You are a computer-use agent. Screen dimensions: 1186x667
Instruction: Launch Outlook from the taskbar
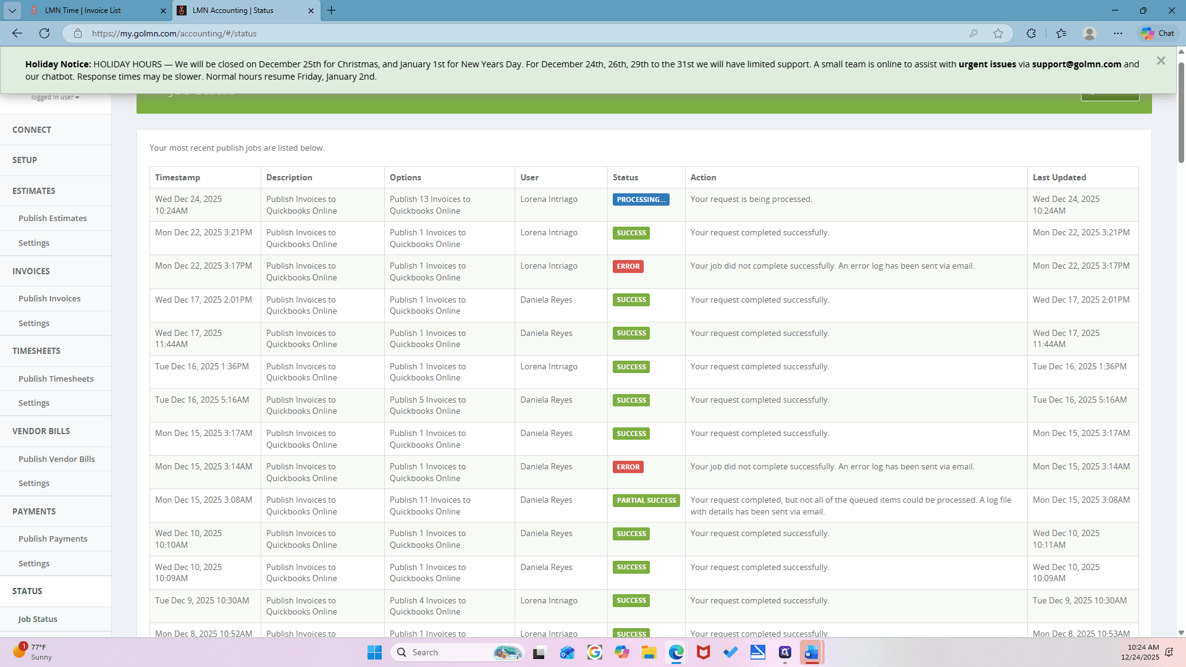[567, 652]
